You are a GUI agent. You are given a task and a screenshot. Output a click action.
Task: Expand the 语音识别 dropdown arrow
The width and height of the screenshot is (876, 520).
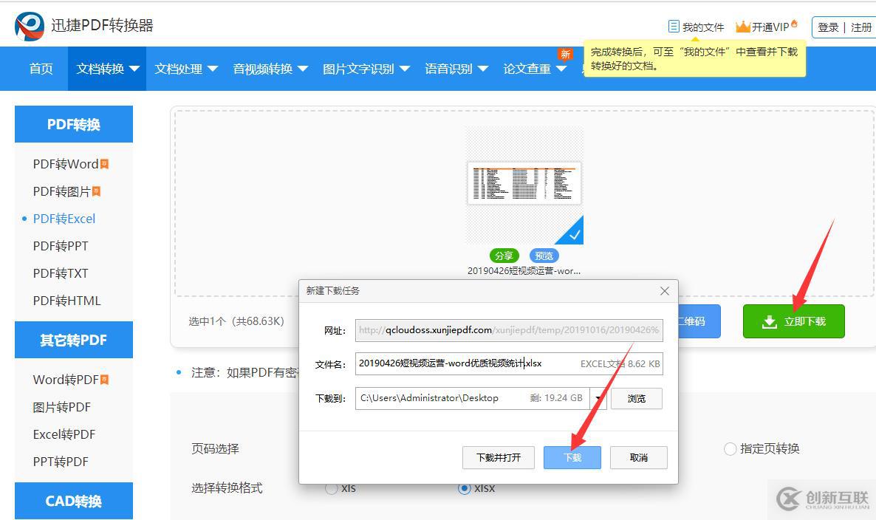click(483, 69)
